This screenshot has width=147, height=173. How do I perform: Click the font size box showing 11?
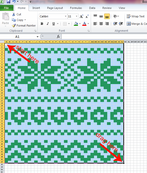(x=71, y=16)
